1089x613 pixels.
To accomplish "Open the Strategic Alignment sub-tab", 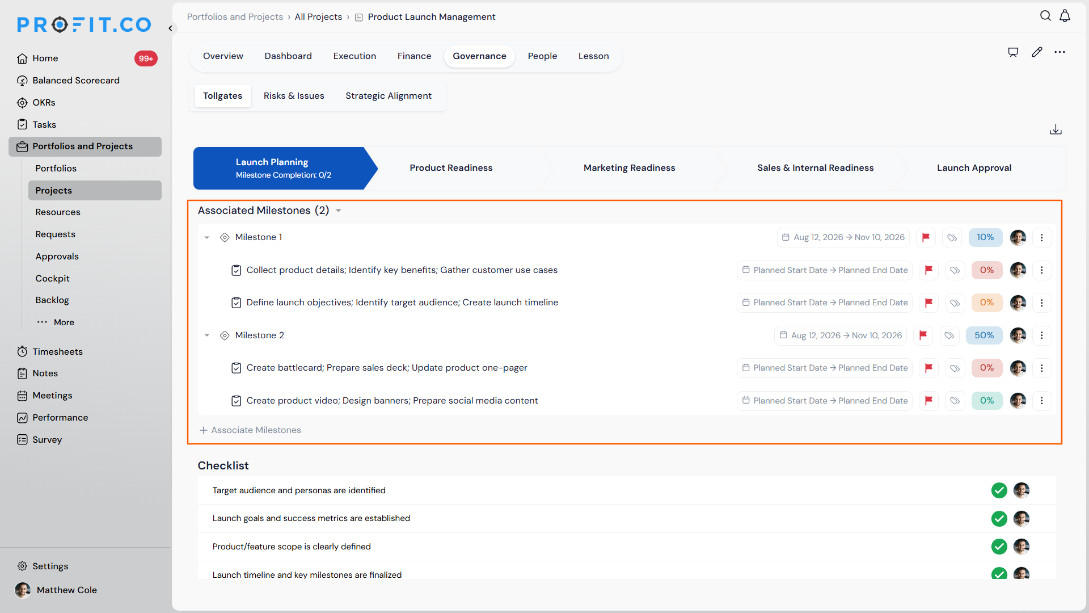I will click(389, 96).
